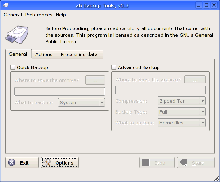This screenshot has height=182, width=220.
Task: Close the aB Backup Tools window
Action: coord(214,5)
